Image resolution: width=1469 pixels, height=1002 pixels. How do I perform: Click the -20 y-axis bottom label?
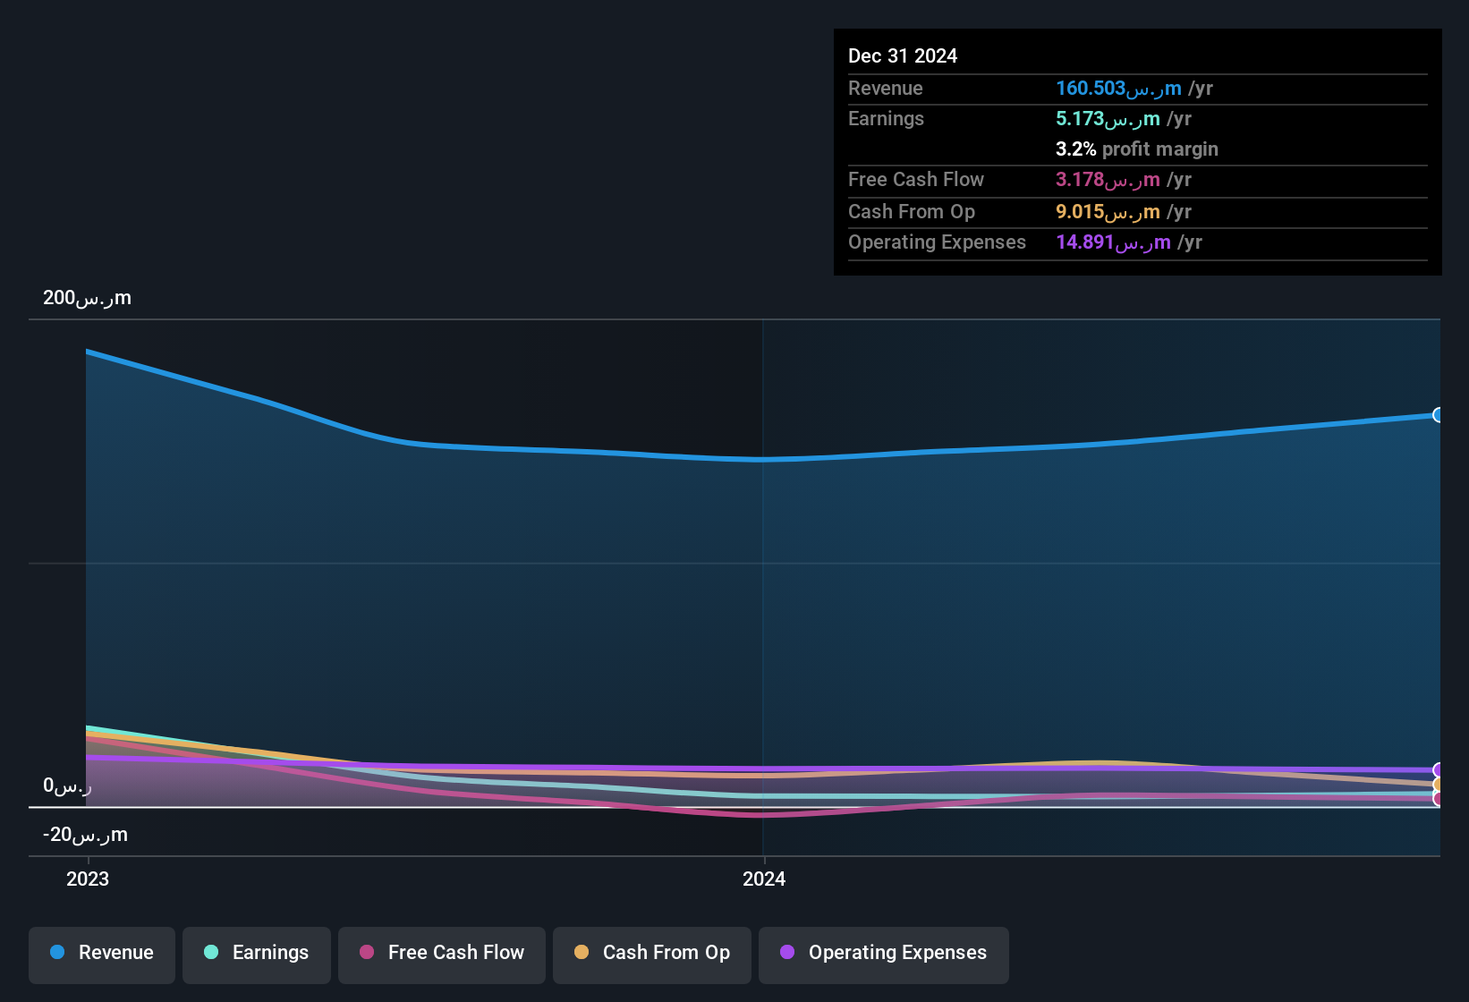[85, 835]
